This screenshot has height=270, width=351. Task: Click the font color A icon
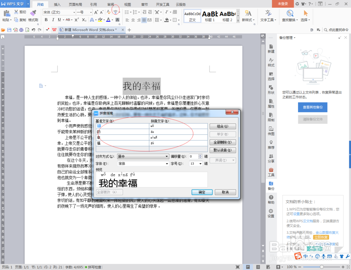click(x=108, y=20)
